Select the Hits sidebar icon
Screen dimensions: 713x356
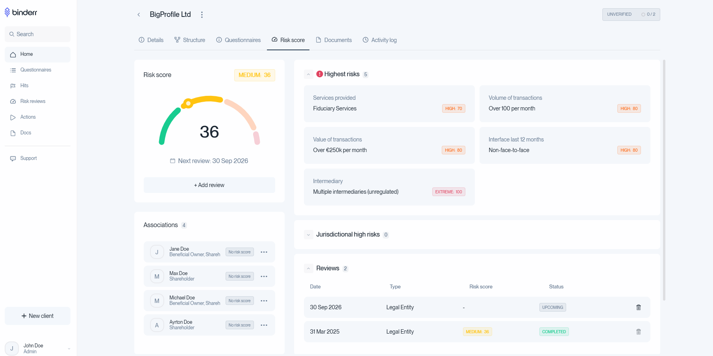click(14, 85)
